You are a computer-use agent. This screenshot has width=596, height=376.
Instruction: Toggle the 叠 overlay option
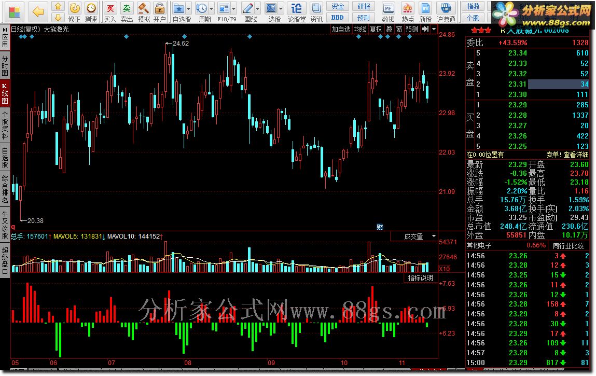[x=389, y=29]
